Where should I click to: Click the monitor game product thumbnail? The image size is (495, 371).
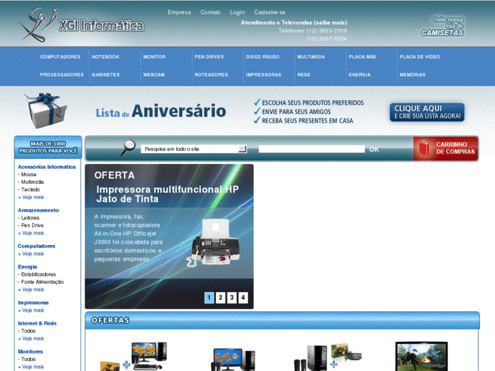click(x=421, y=356)
